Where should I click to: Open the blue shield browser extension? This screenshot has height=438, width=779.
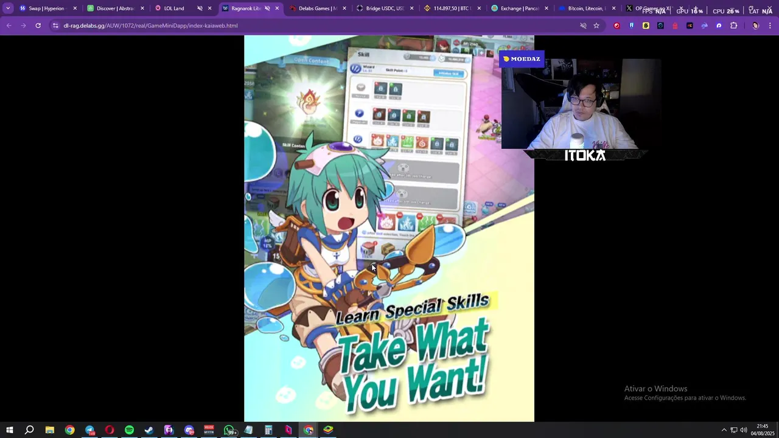coord(631,26)
